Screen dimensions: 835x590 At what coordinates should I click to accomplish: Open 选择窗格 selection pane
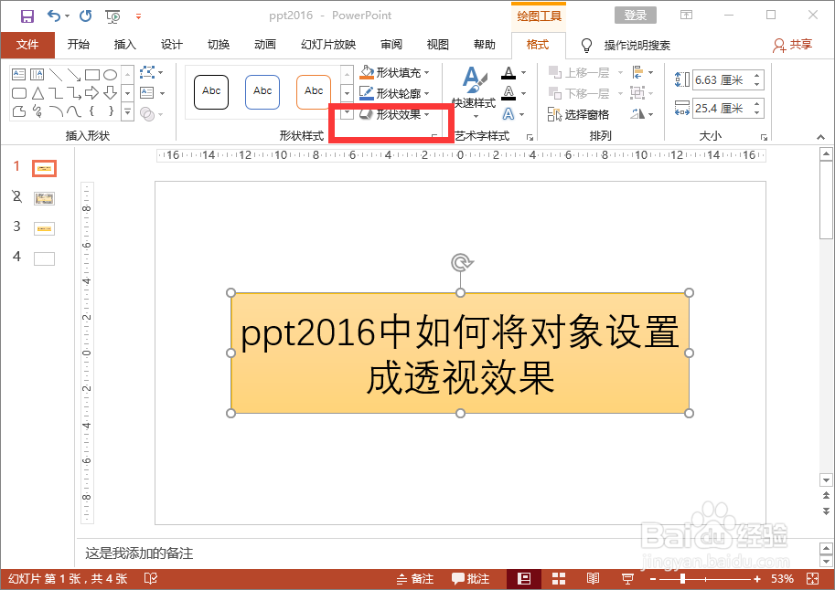[x=578, y=114]
